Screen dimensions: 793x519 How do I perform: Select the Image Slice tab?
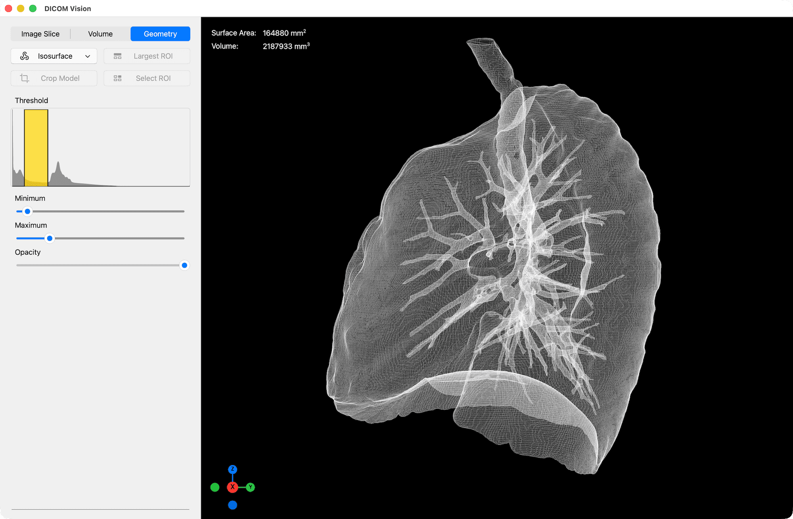tap(40, 34)
